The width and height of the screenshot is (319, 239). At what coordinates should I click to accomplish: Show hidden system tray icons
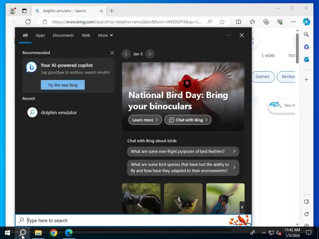pyautogui.click(x=264, y=233)
